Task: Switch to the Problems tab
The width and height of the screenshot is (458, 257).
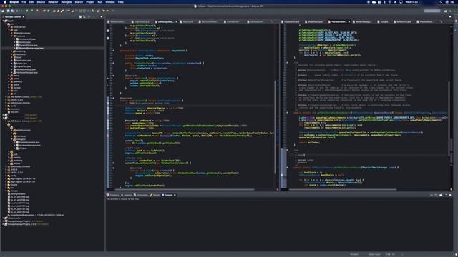Action: (x=113, y=195)
